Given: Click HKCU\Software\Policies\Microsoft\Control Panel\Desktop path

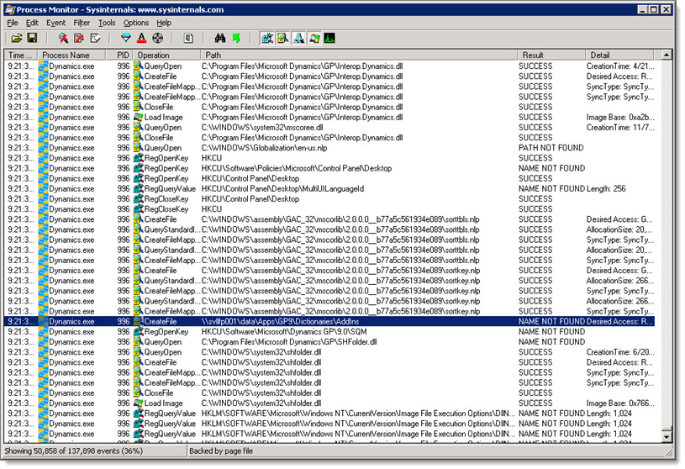Looking at the screenshot, I should pyautogui.click(x=297, y=168).
